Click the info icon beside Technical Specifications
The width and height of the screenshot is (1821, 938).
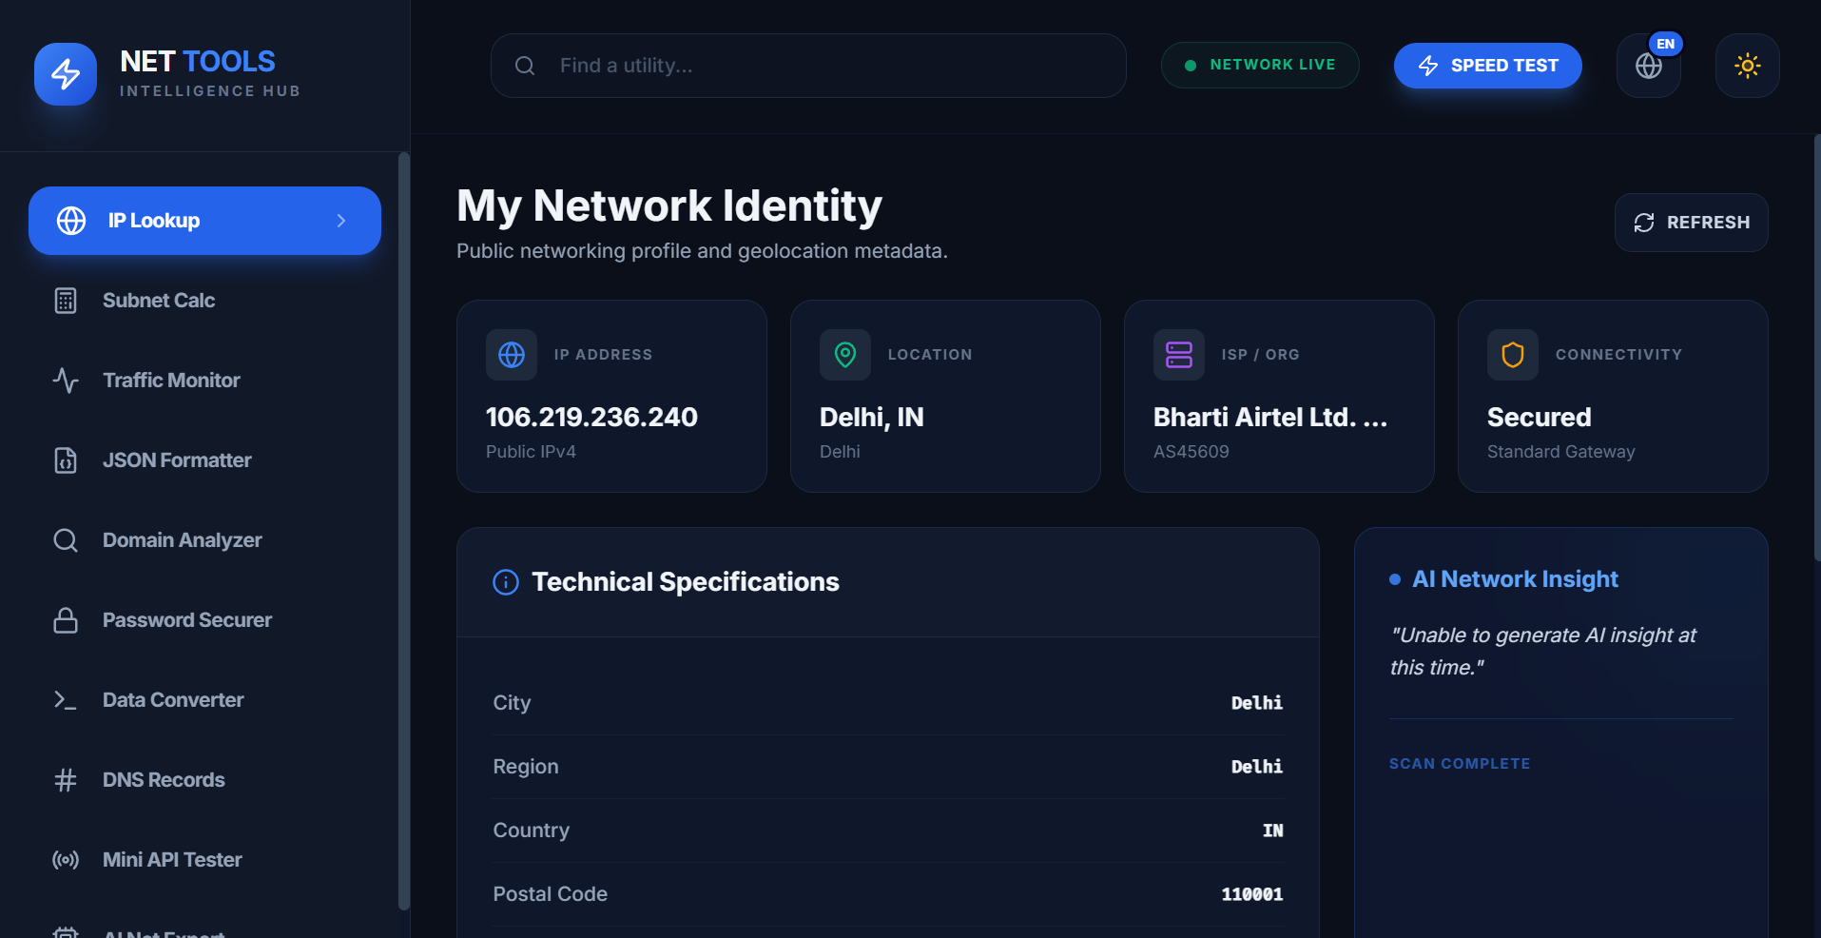coord(506,582)
